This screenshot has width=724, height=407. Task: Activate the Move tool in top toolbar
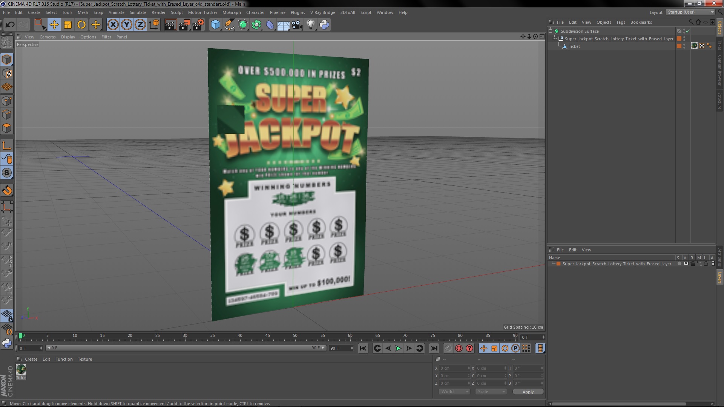54,25
